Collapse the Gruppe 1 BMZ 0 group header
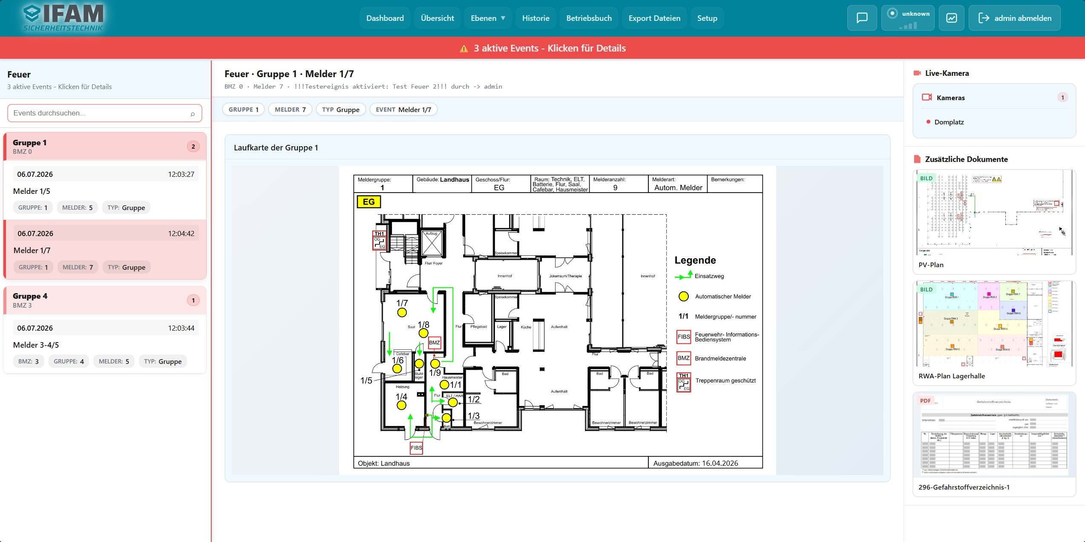The width and height of the screenshot is (1085, 542). coord(105,147)
